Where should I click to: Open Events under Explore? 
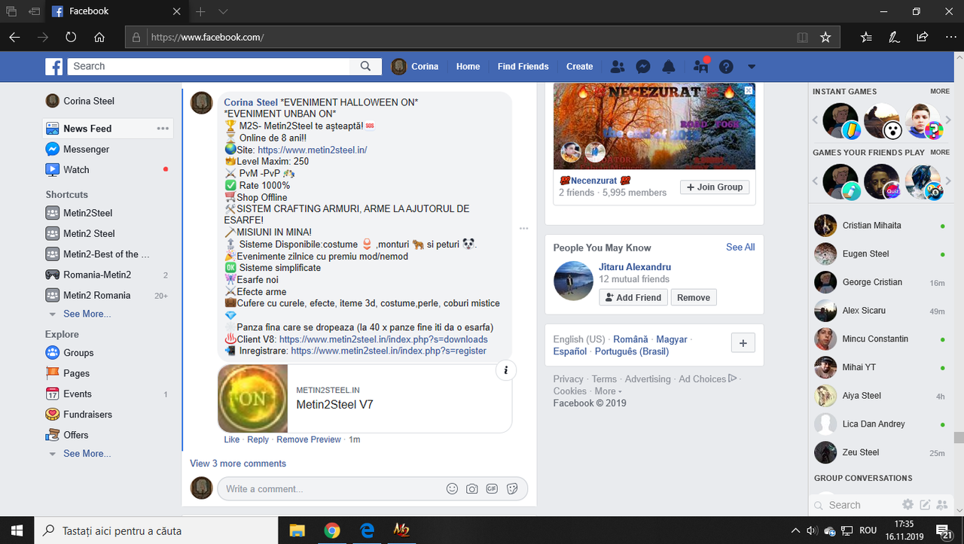78,394
